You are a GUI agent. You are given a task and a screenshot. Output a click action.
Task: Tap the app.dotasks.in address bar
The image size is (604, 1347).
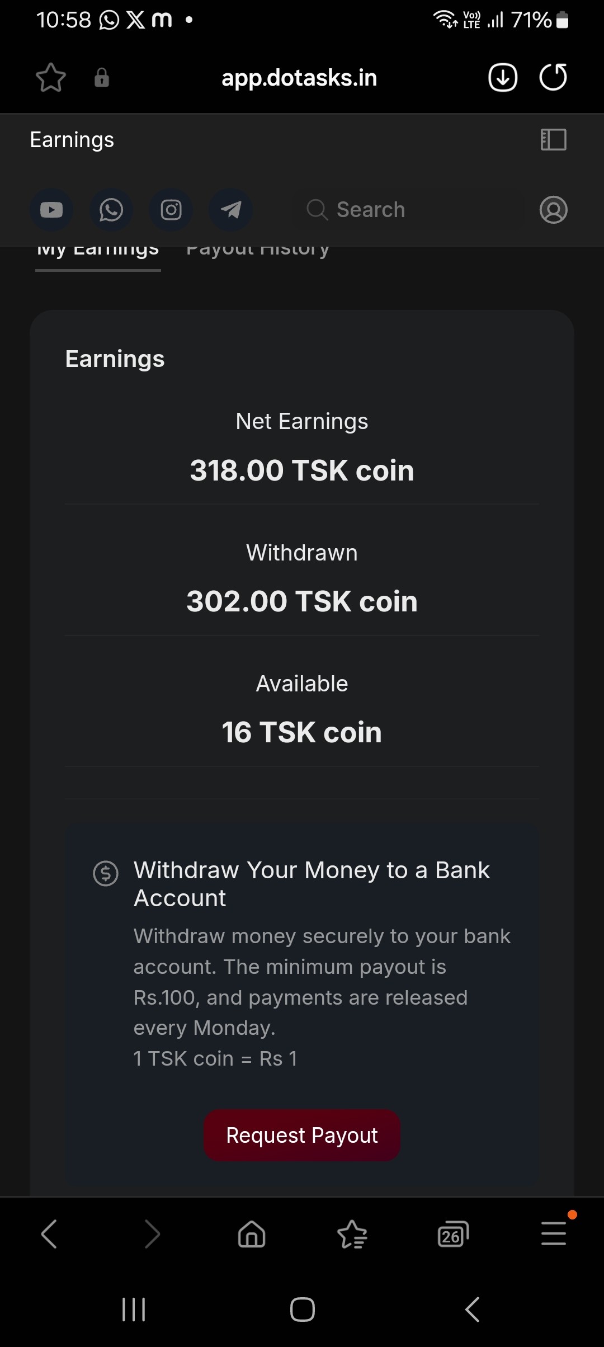299,78
